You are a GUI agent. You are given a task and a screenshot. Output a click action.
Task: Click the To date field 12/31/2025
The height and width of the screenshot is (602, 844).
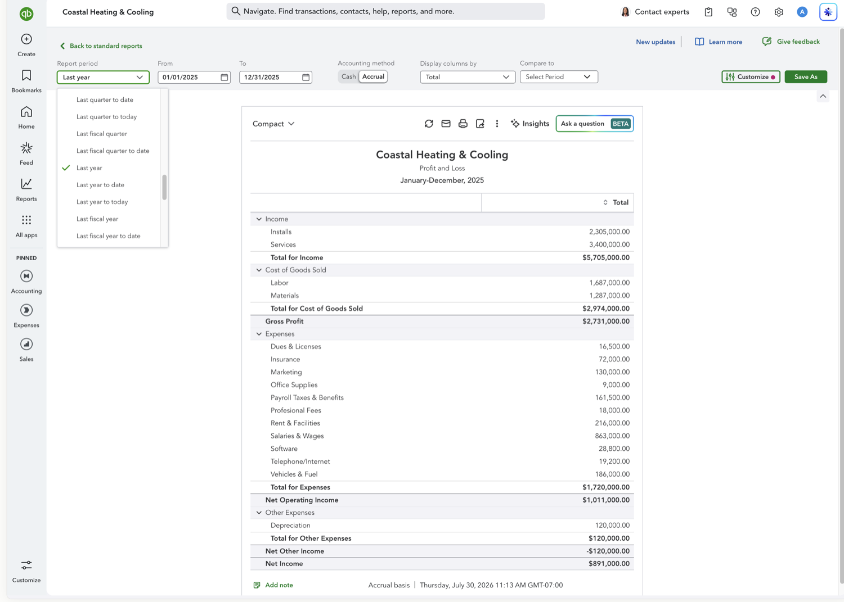pyautogui.click(x=276, y=77)
